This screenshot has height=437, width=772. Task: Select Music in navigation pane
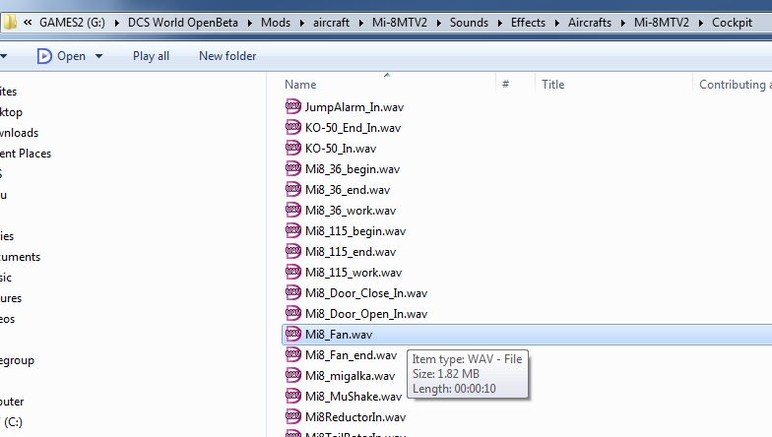click(6, 278)
